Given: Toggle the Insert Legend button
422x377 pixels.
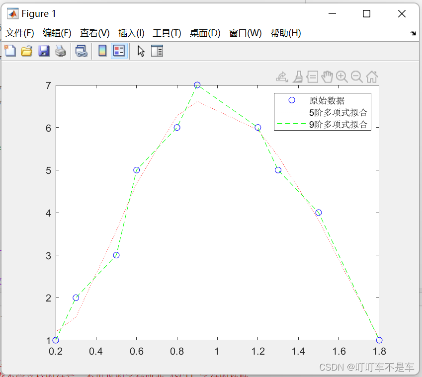Looking at the screenshot, I should 118,50.
